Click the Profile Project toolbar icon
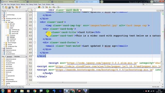 tap(58, 7)
